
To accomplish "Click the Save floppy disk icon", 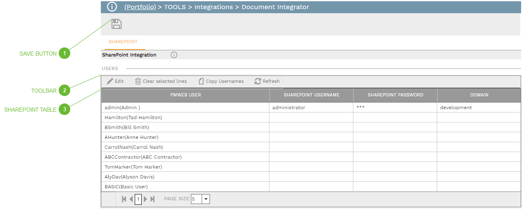I will [117, 24].
